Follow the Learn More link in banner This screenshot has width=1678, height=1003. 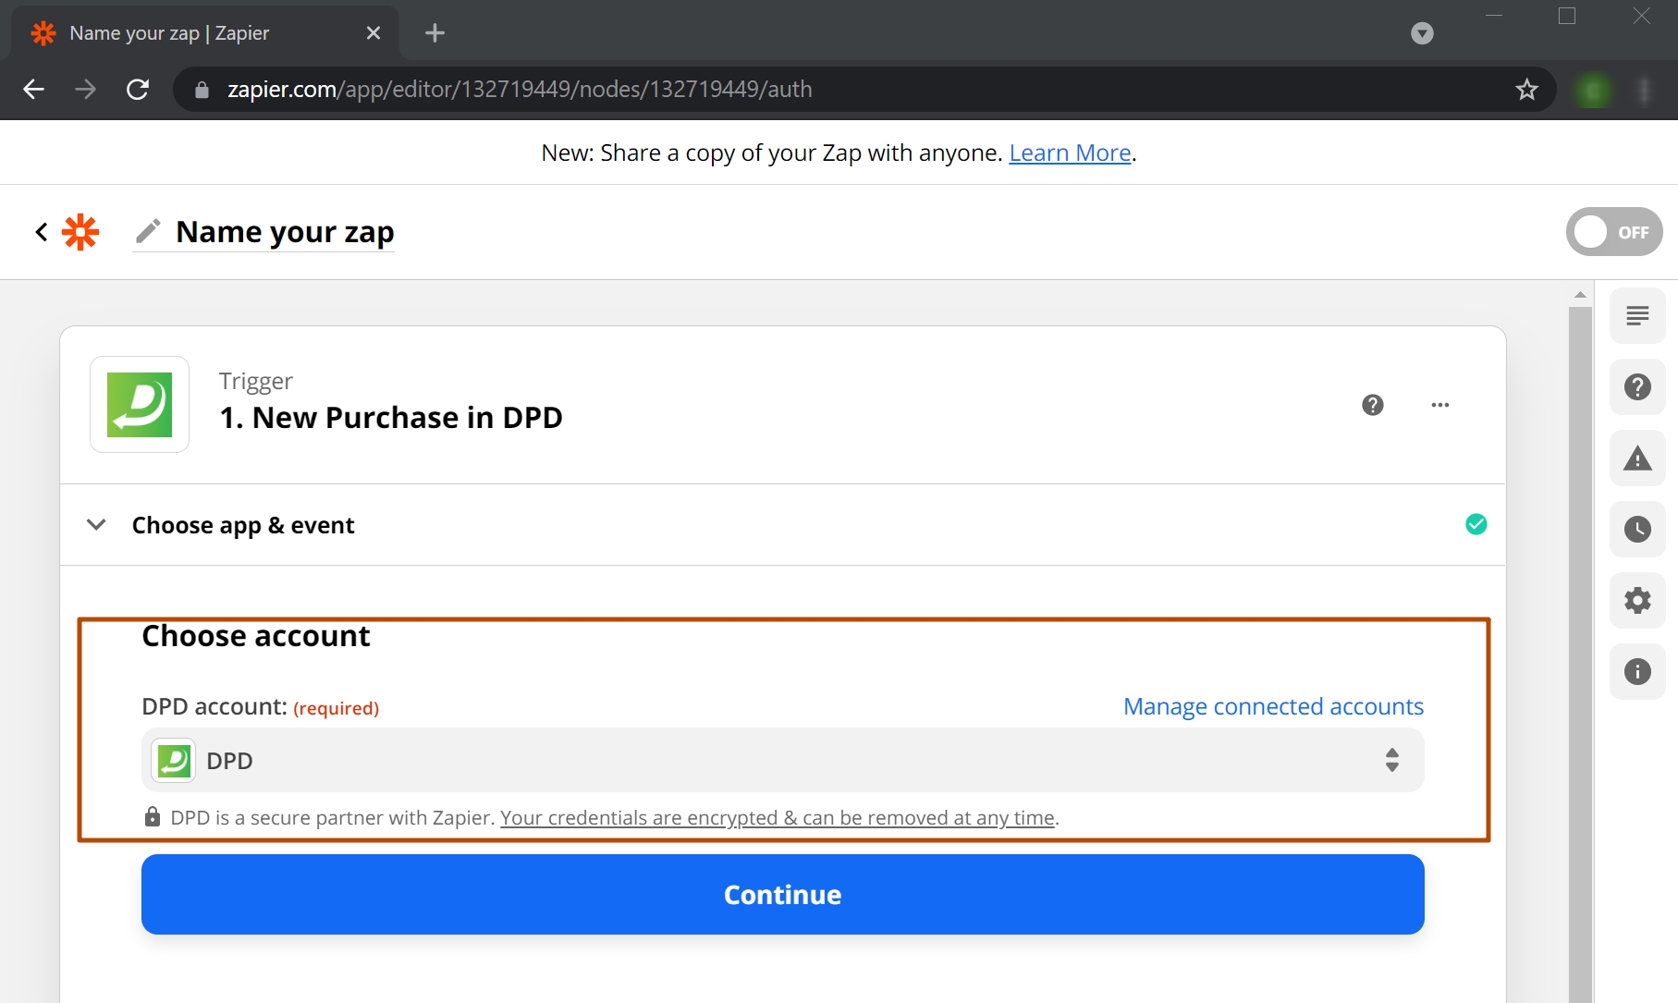(1070, 153)
